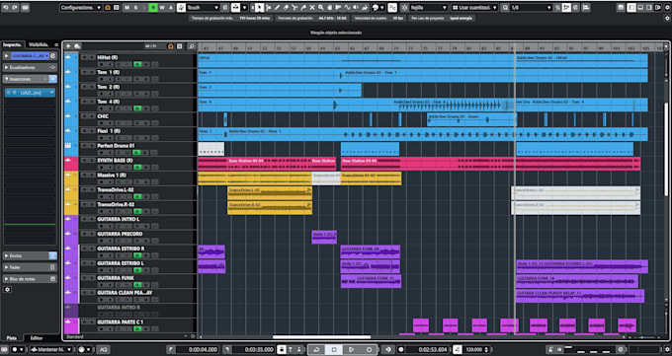Click the Redo arrow in the toolbar
The width and height of the screenshot is (672, 356).
14,7
